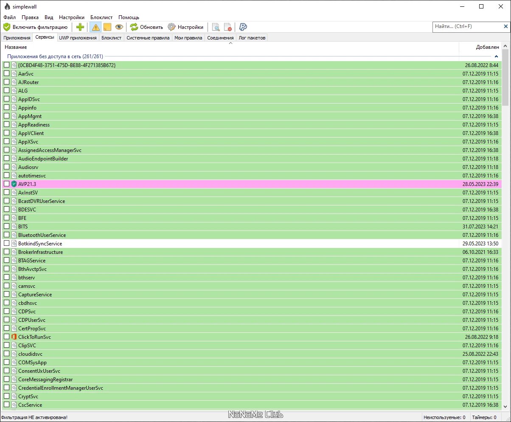Click the service icon beside AarSvc
511x422 pixels.
point(14,73)
